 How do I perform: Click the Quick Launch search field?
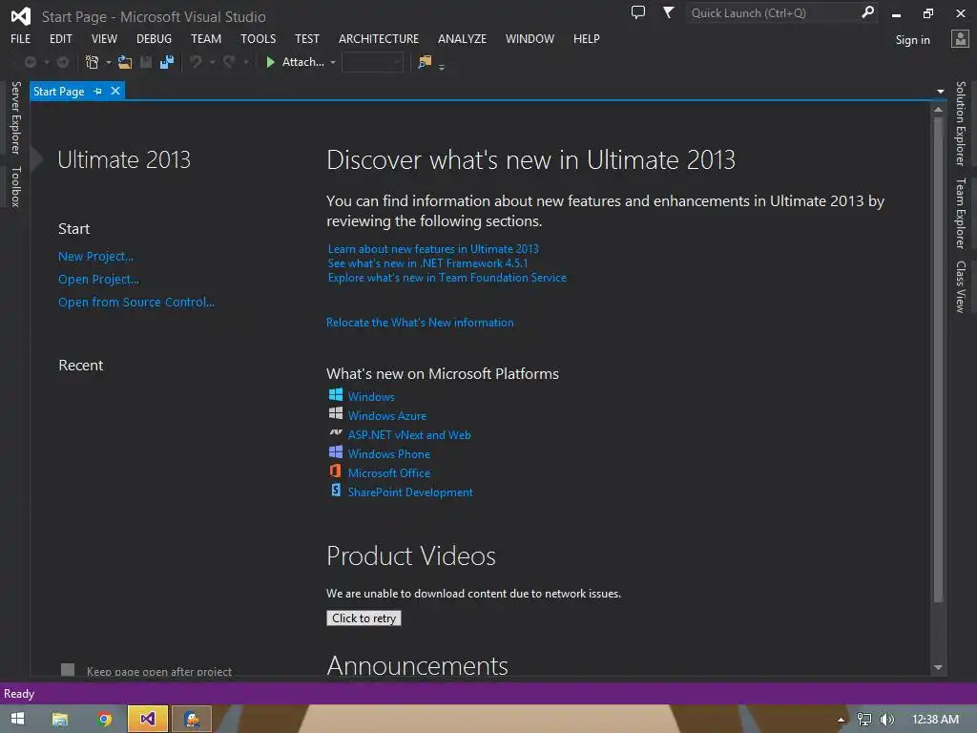tap(773, 12)
